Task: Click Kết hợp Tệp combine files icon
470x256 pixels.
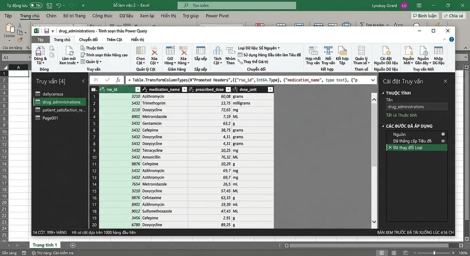Action: tap(342, 51)
